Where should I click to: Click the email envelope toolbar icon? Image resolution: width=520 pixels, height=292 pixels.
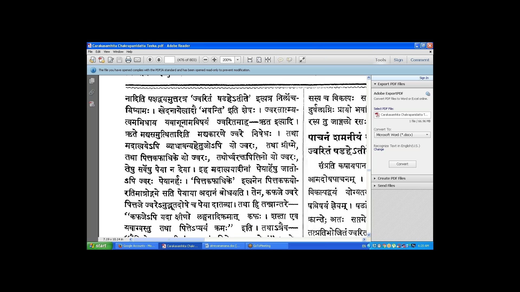[137, 60]
